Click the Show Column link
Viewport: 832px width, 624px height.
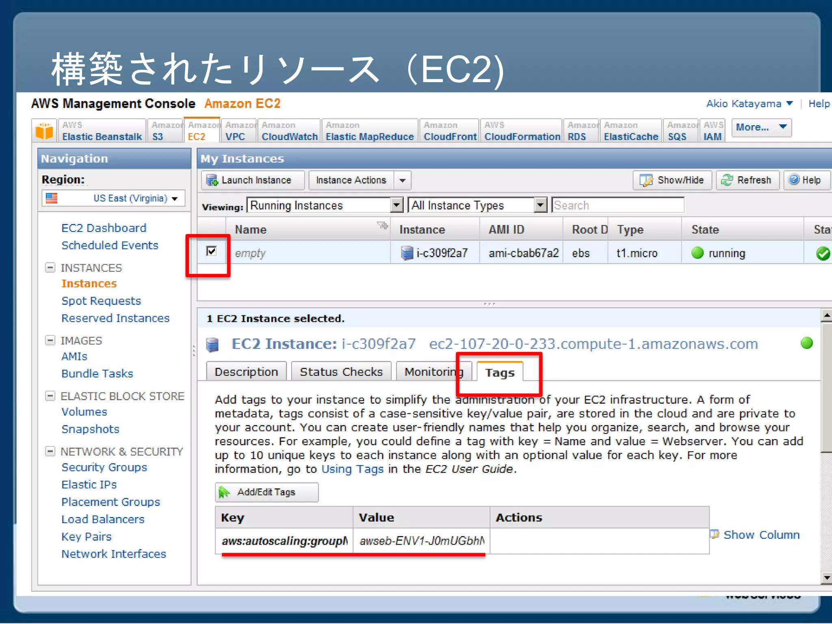[x=761, y=535]
